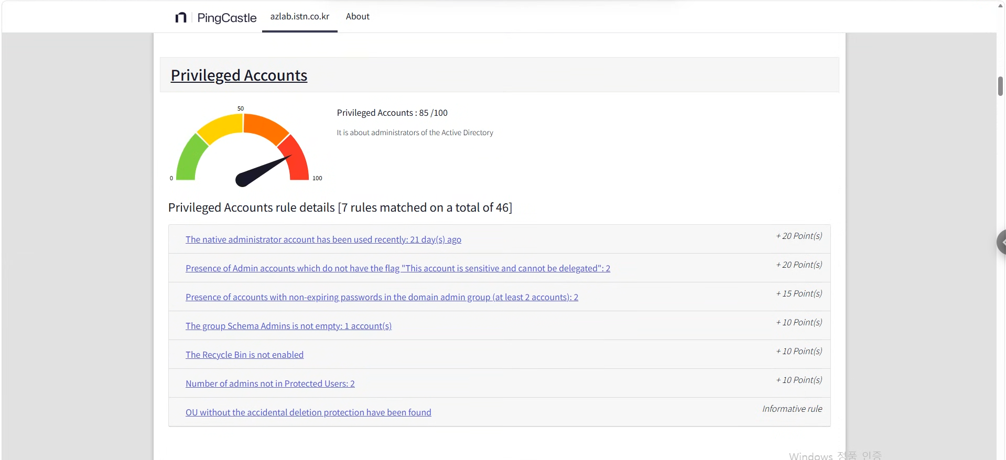Click the PingCastle logo icon

point(181,18)
